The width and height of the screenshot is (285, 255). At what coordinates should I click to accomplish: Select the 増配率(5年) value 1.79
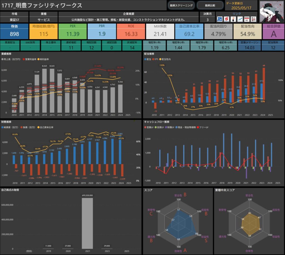click(x=202, y=48)
